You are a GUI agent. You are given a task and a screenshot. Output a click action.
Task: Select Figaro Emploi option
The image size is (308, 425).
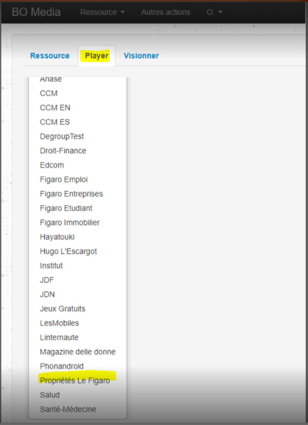(64, 179)
